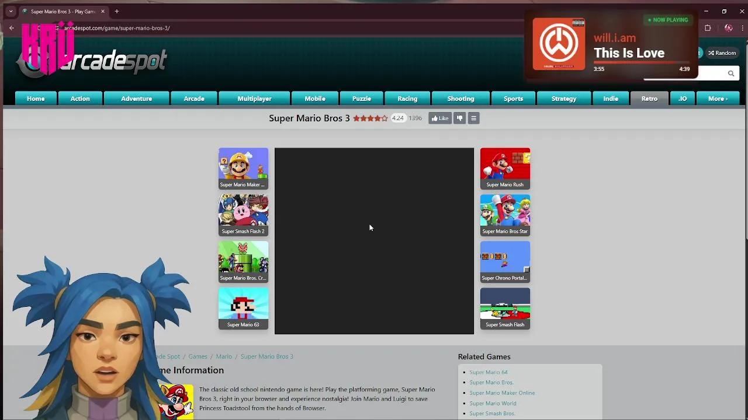The height and width of the screenshot is (420, 748).
Task: Open the Puzzle category tab
Action: [x=362, y=99]
